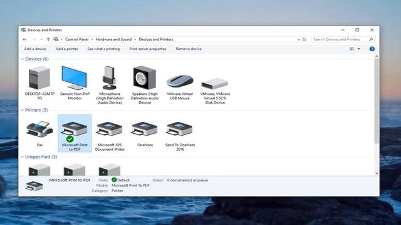401x225 pixels.
Task: Click the search magnifier icon
Action: pos(371,39)
